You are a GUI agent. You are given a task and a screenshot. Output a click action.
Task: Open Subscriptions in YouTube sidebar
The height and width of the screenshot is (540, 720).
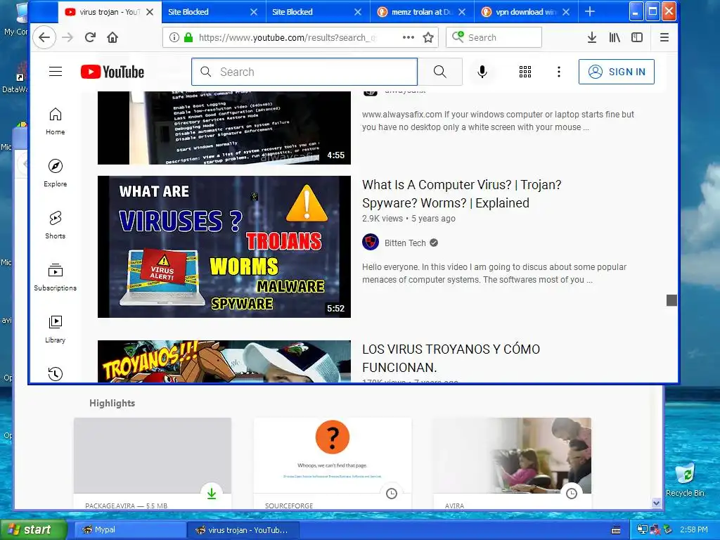pyautogui.click(x=55, y=277)
